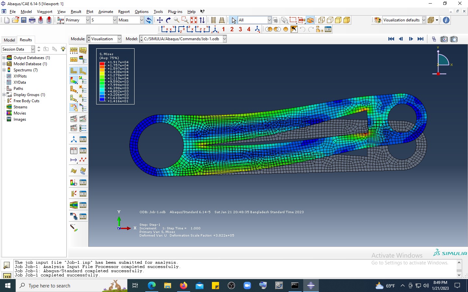The height and width of the screenshot is (292, 468).
Task: Open the Result menu
Action: pyautogui.click(x=76, y=12)
